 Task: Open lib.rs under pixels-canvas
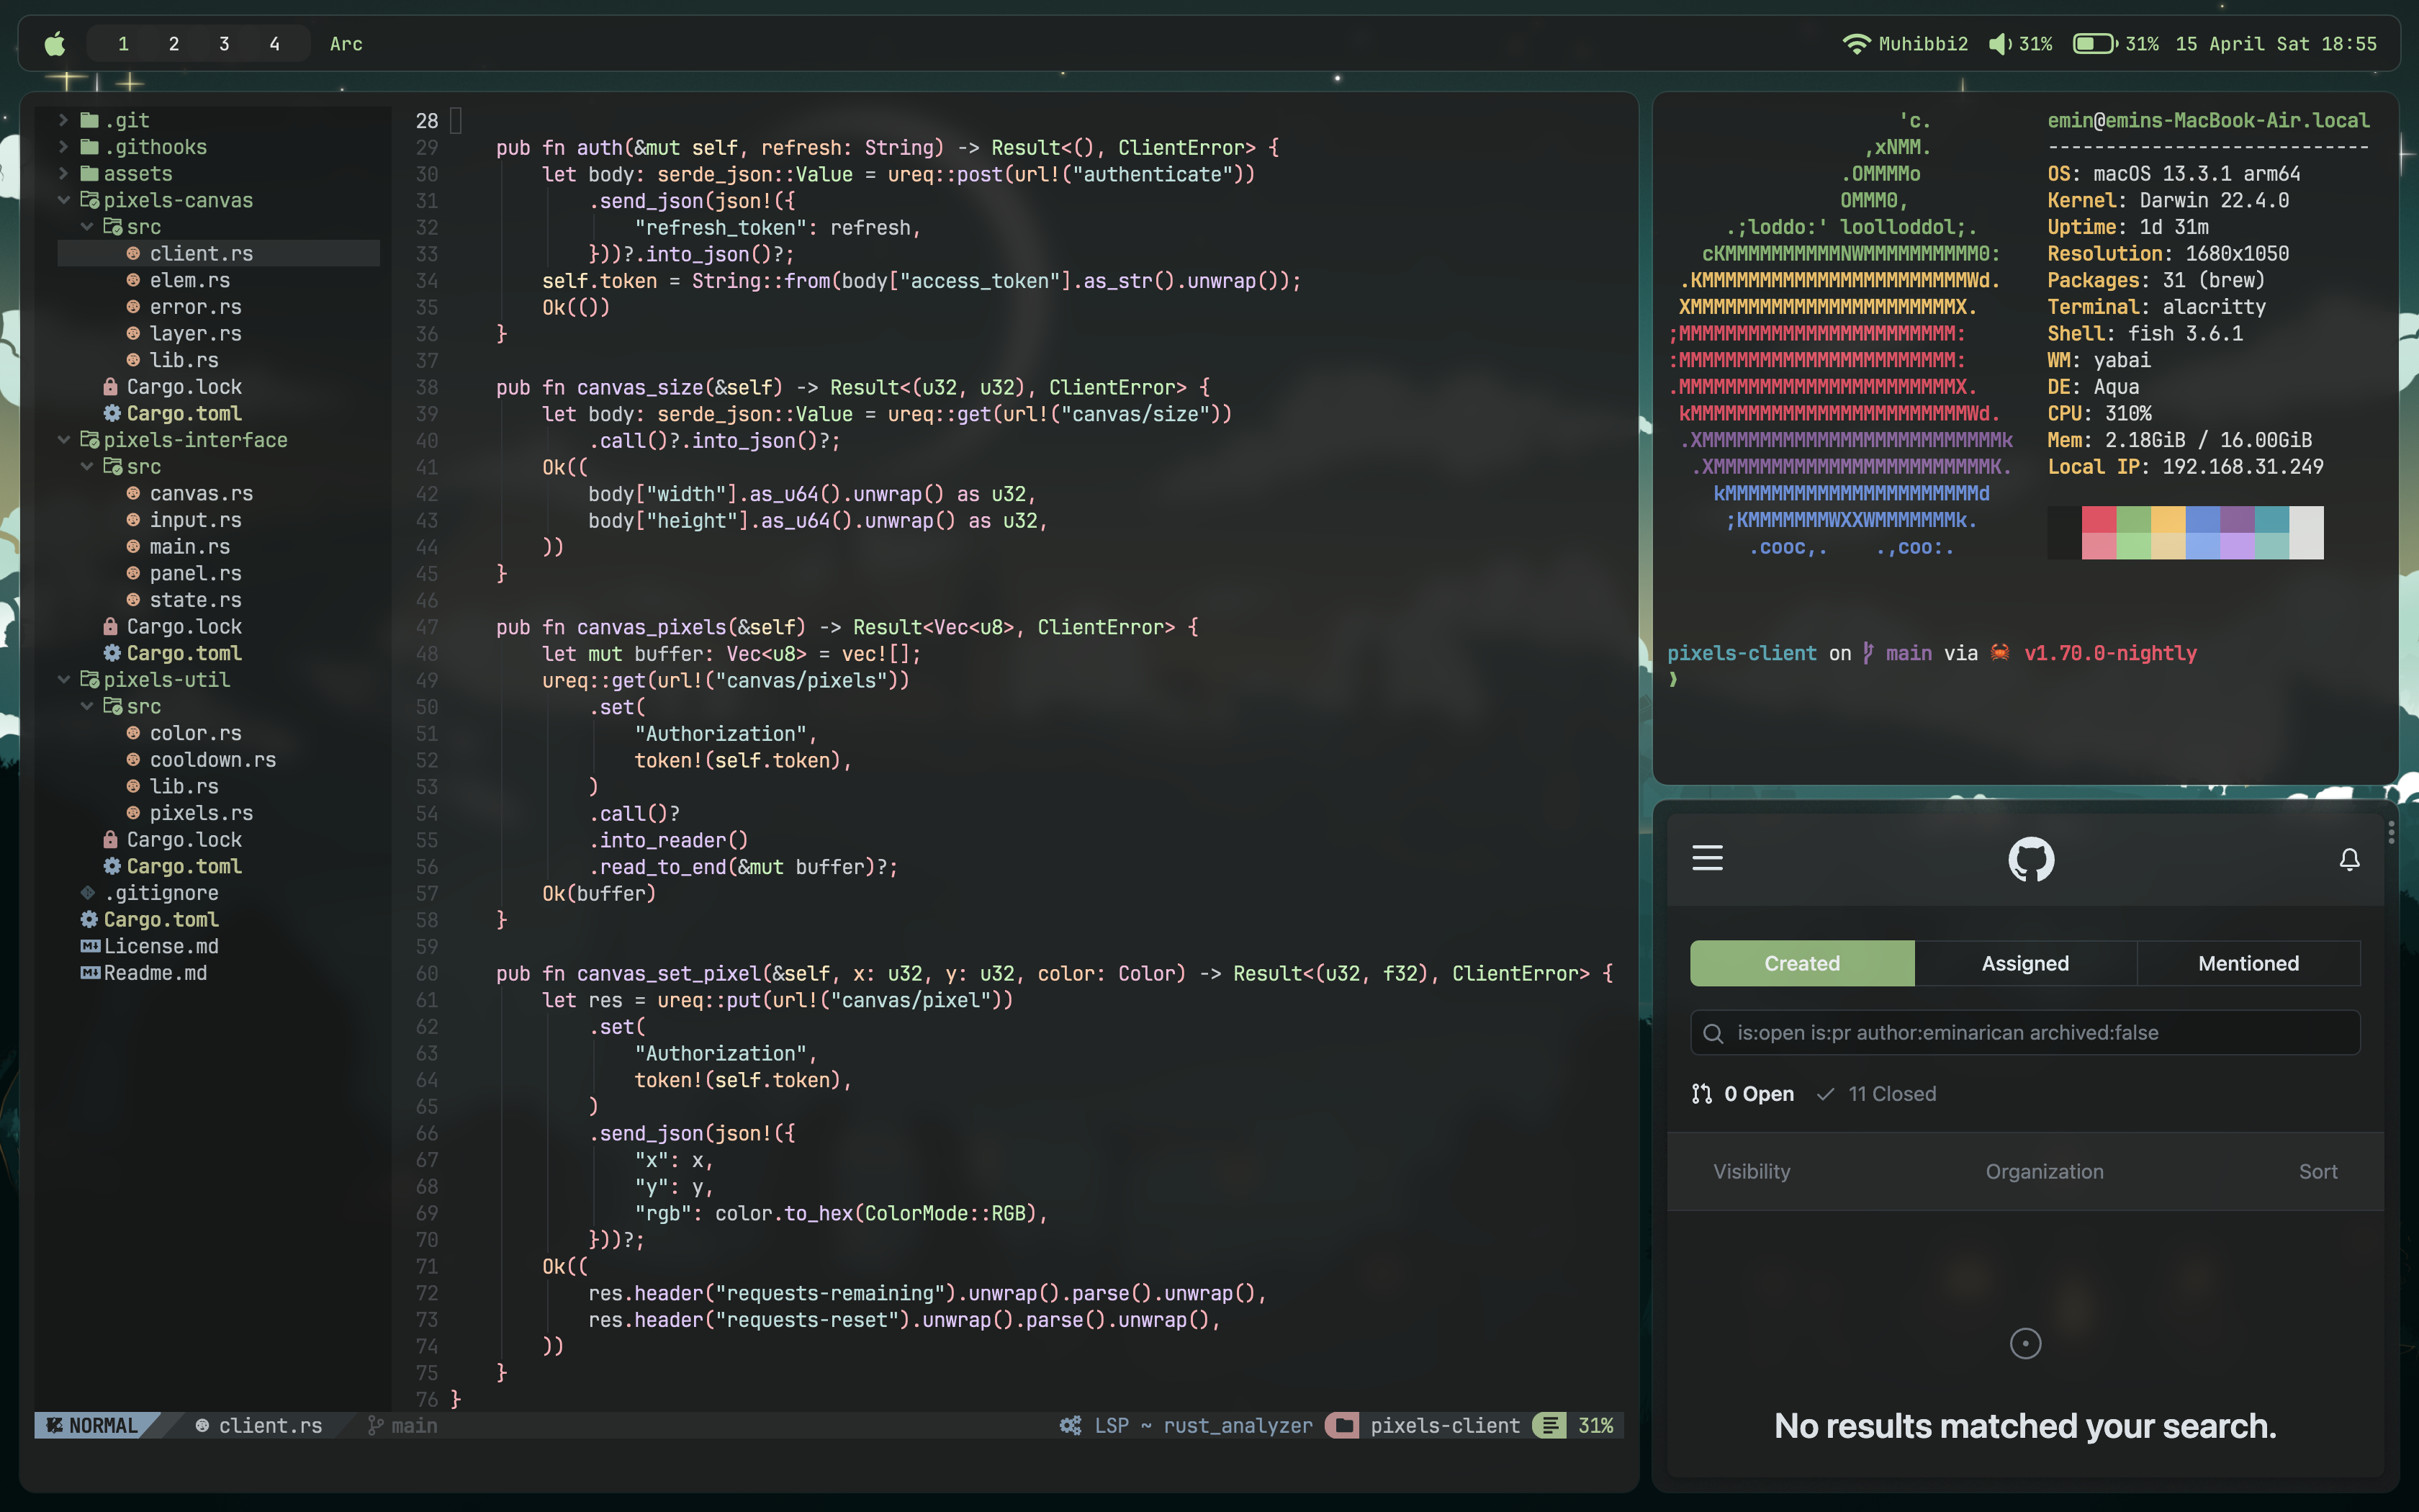coord(184,360)
